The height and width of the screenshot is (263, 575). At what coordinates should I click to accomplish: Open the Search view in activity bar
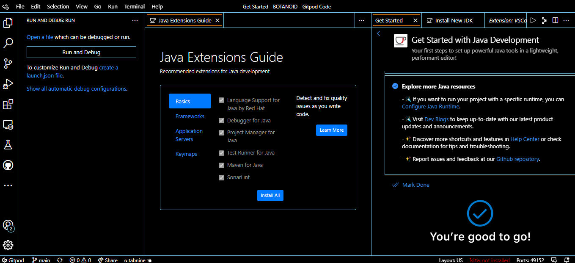coord(8,43)
